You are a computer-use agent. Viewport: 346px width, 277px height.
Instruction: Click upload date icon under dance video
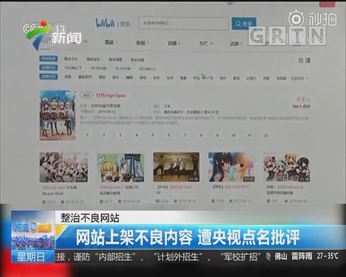point(176,202)
